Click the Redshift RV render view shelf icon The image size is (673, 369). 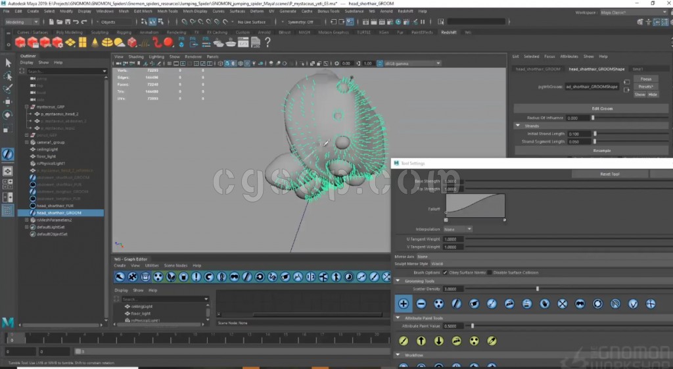coord(20,42)
